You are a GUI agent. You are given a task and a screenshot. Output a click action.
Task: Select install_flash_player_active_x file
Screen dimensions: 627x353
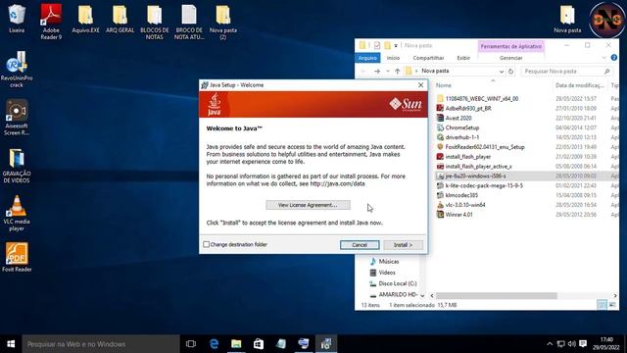[x=478, y=166]
